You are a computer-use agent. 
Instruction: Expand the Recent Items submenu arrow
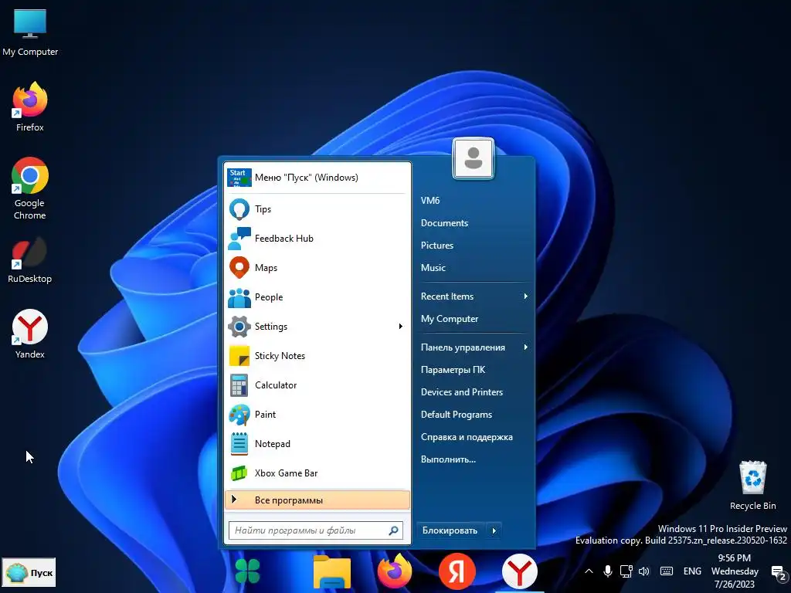525,296
